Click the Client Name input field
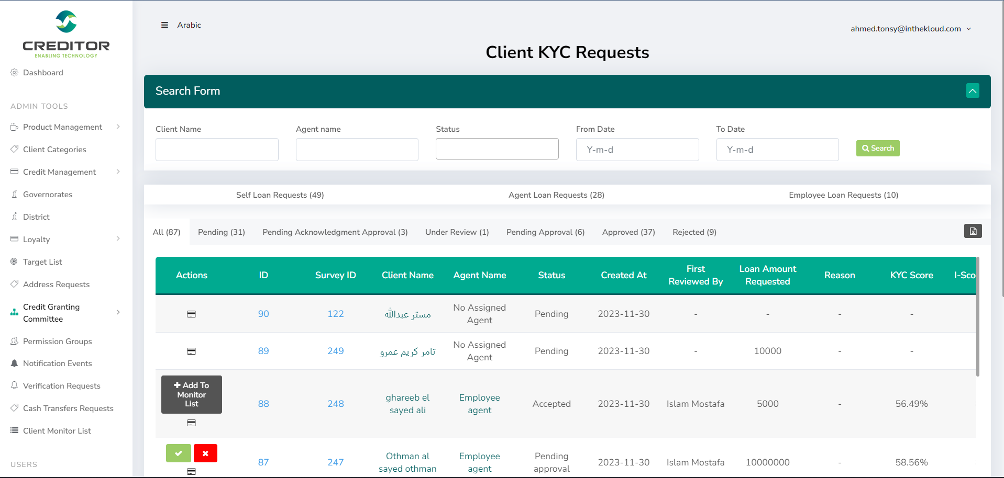 [x=217, y=150]
